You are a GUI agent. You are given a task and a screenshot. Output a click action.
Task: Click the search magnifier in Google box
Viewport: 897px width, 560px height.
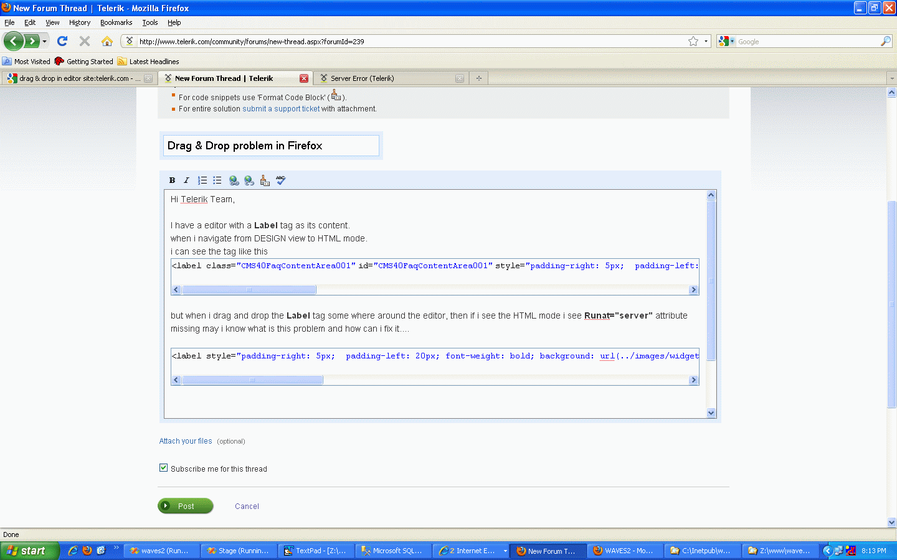tap(886, 41)
